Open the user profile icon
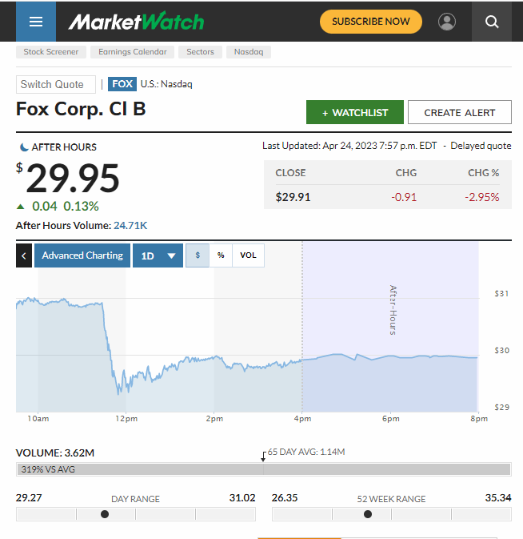Image resolution: width=523 pixels, height=539 pixels. pos(447,22)
